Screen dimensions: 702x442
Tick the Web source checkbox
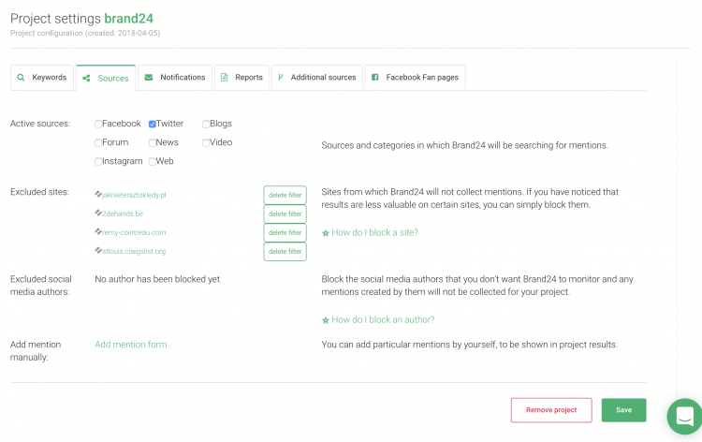(x=153, y=162)
